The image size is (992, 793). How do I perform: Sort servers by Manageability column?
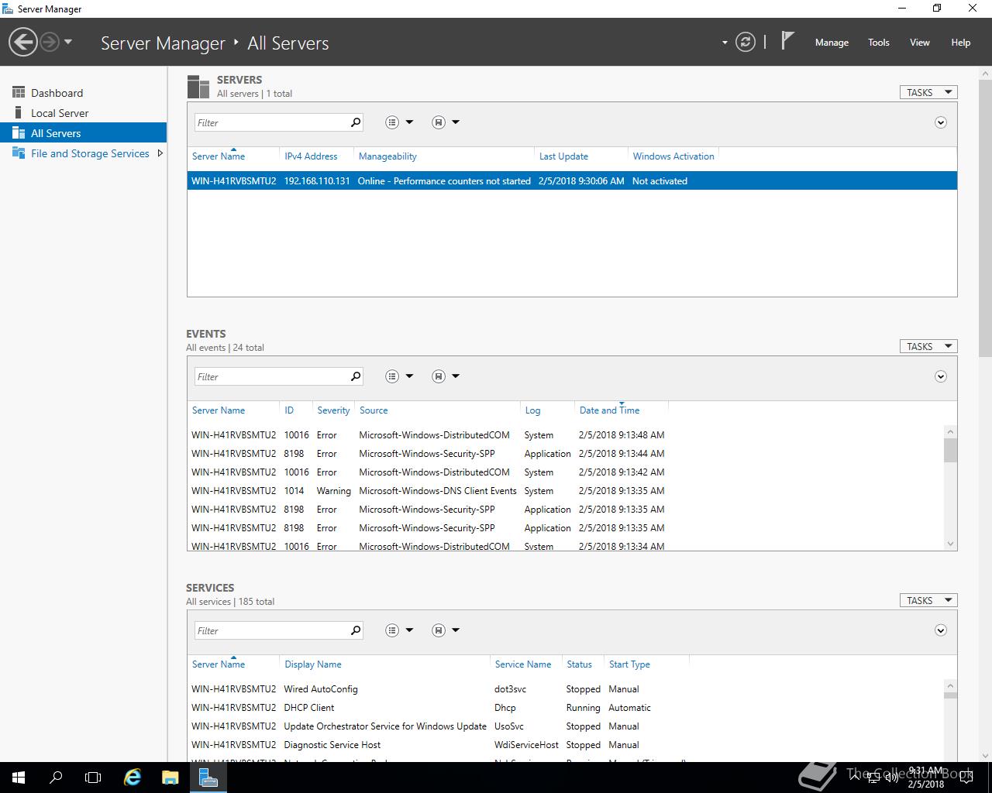tap(387, 156)
